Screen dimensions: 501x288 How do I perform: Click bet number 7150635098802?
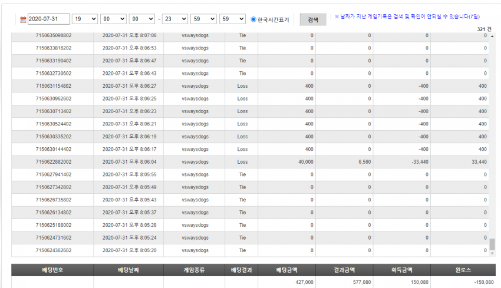tap(54, 35)
